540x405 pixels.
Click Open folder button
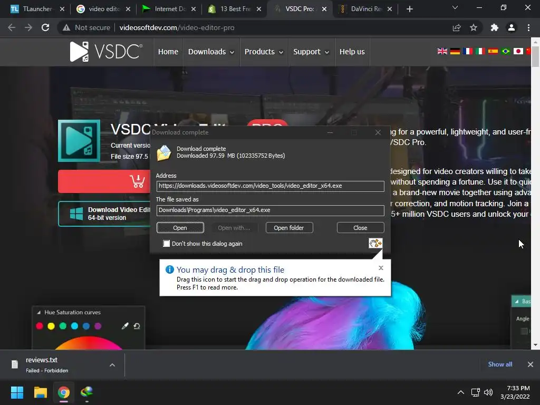(x=289, y=228)
